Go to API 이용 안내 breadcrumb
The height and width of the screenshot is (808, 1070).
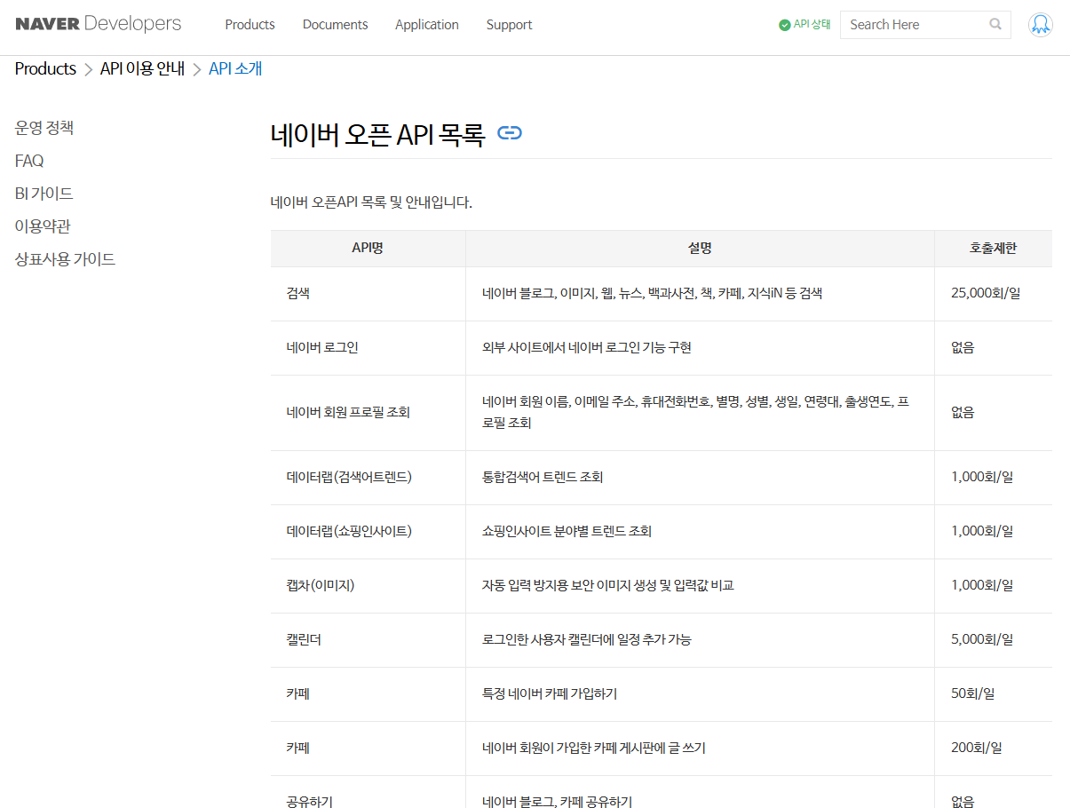pos(142,69)
